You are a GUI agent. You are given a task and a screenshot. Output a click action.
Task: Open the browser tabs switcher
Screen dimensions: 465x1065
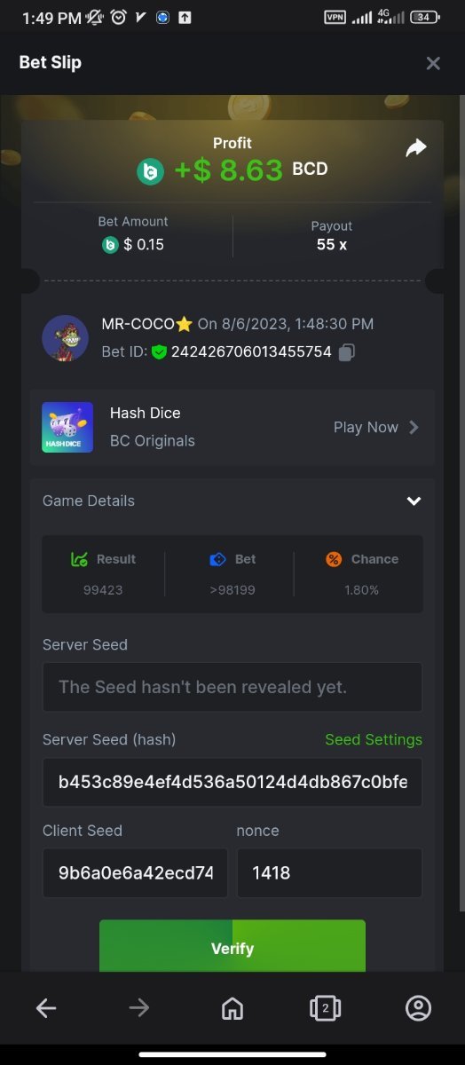tap(325, 1007)
